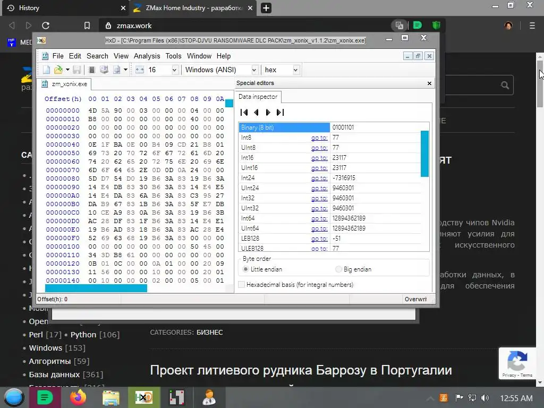Select the zm_xonix.exe document tab
The image size is (544, 408).
click(64, 84)
